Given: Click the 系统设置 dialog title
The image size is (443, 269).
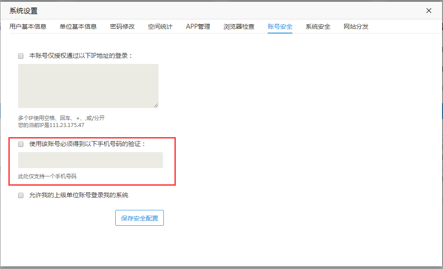Looking at the screenshot, I should click(x=23, y=11).
